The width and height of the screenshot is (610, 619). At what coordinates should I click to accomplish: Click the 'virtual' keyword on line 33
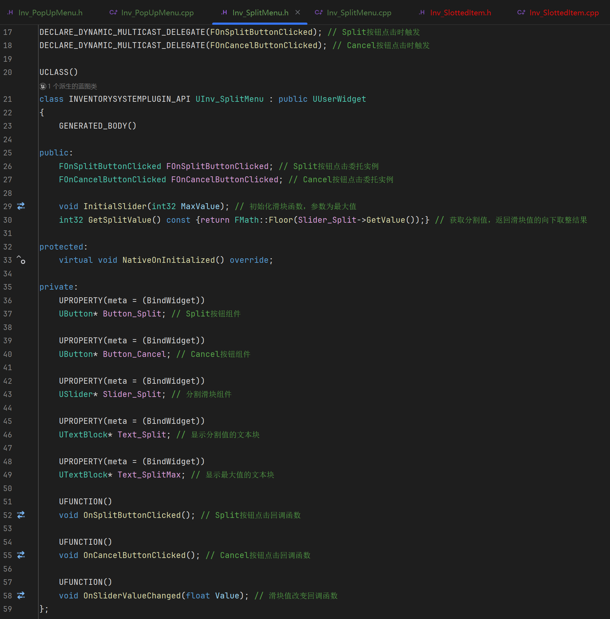tap(76, 260)
